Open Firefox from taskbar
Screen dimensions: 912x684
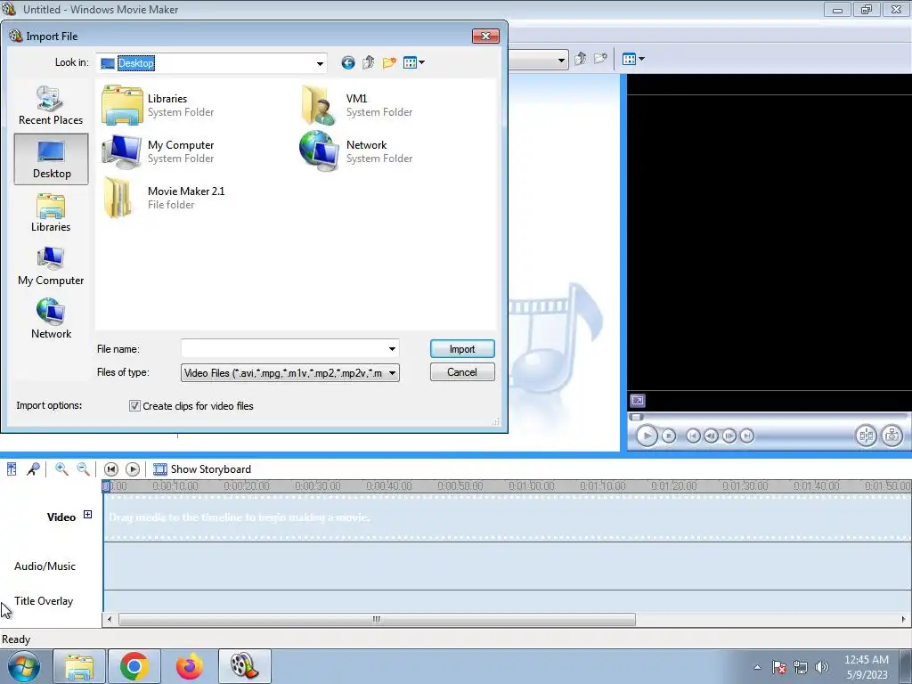click(190, 666)
